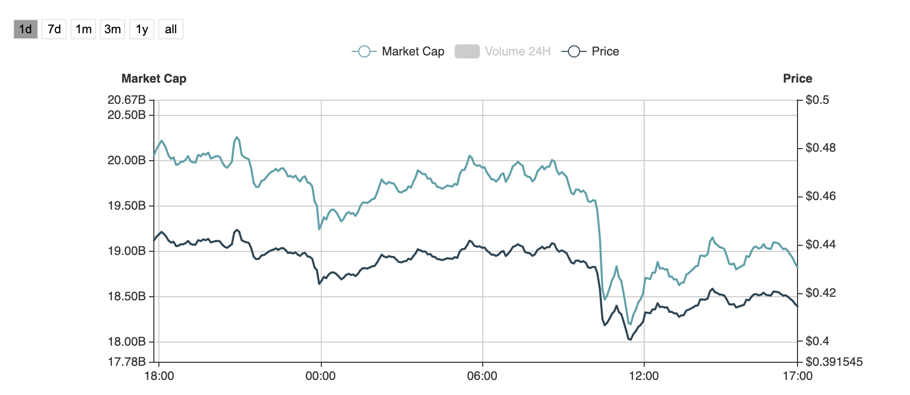Image resolution: width=910 pixels, height=395 pixels.
Task: Click the 18:00 x-axis start label
Action: [x=159, y=376]
